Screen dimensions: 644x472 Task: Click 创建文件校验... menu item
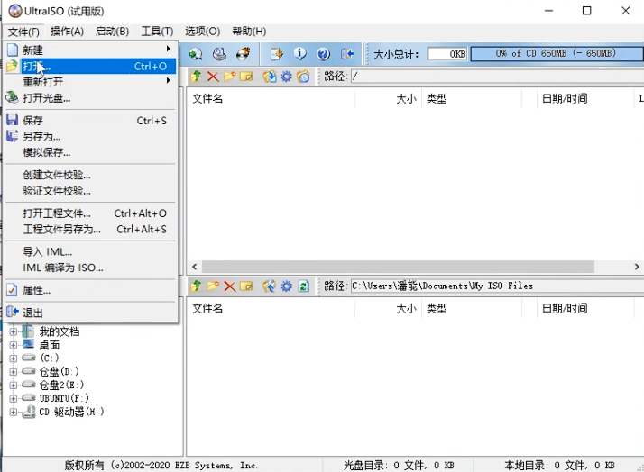[x=57, y=175]
